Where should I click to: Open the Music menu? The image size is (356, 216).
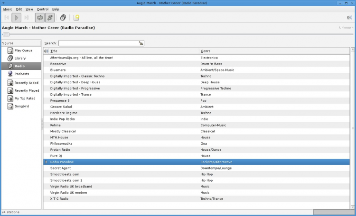[x=8, y=10]
